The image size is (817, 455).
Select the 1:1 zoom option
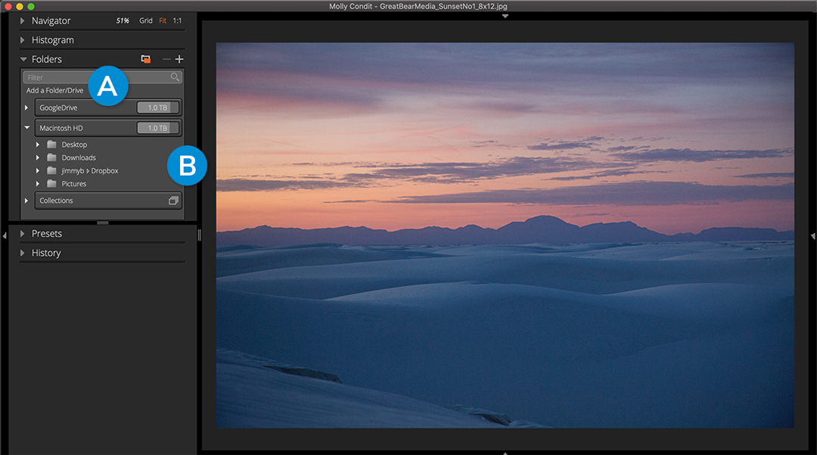[x=177, y=21]
